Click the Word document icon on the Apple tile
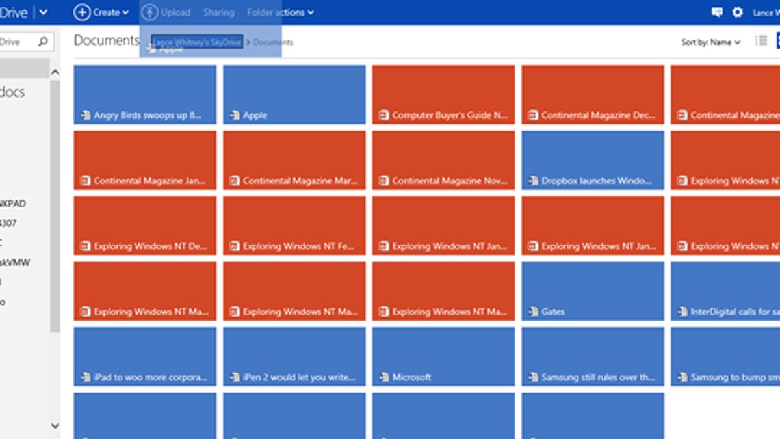The width and height of the screenshot is (780, 439). tap(233, 115)
